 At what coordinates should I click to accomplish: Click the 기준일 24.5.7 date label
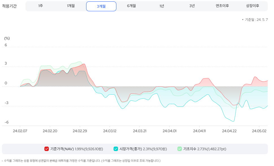pyautogui.click(x=256, y=19)
